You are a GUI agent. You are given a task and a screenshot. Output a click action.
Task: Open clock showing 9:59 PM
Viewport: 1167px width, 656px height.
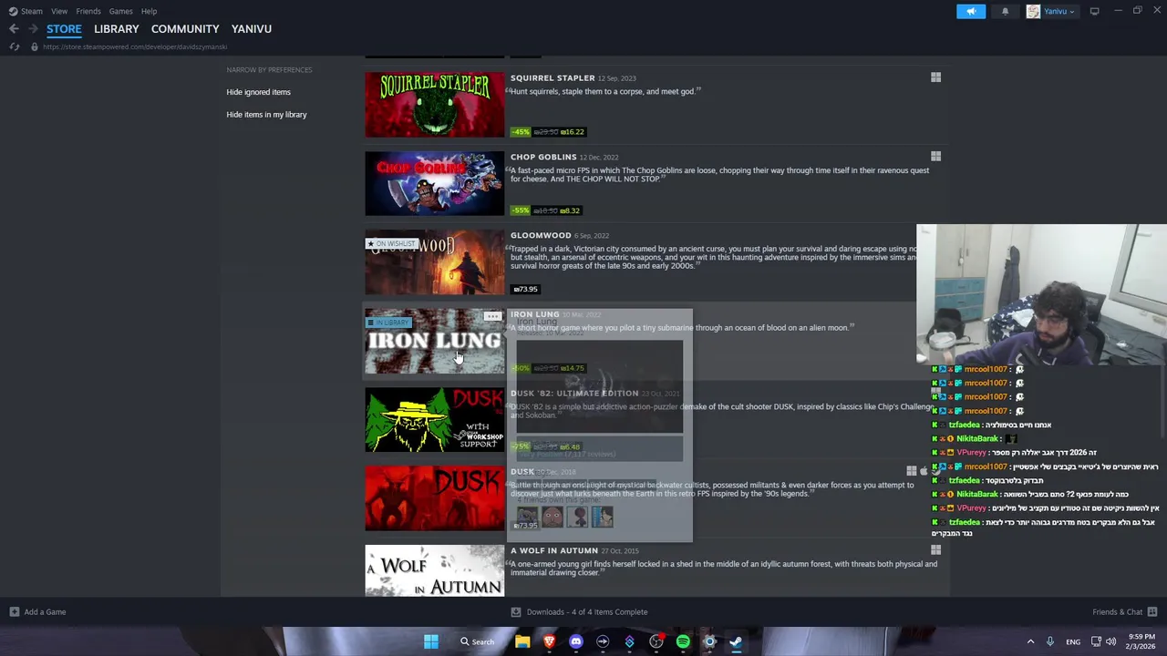click(1141, 641)
